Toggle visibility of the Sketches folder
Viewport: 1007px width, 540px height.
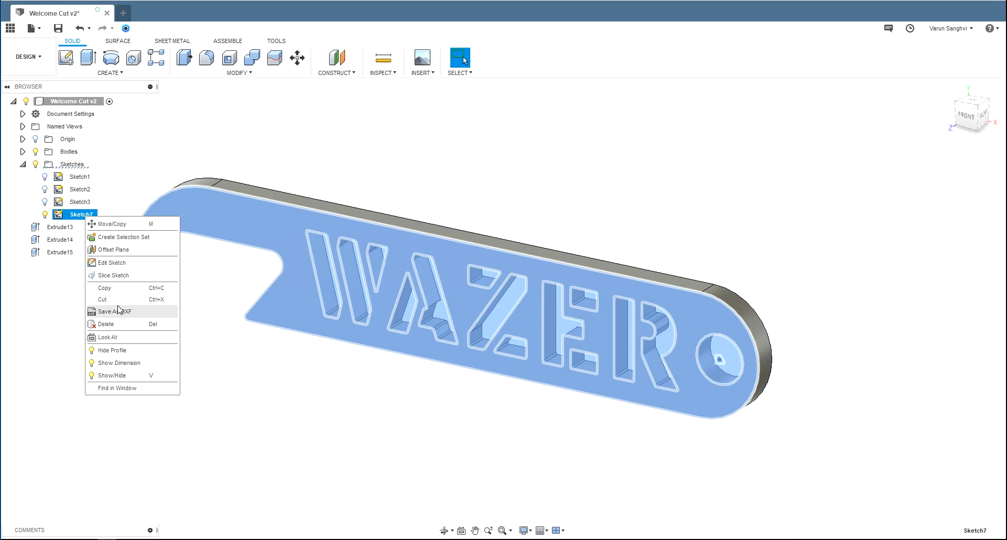pos(36,164)
